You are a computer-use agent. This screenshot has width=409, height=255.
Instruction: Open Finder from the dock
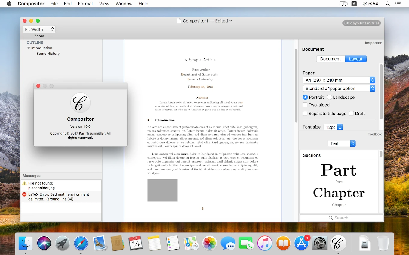pyautogui.click(x=26, y=243)
